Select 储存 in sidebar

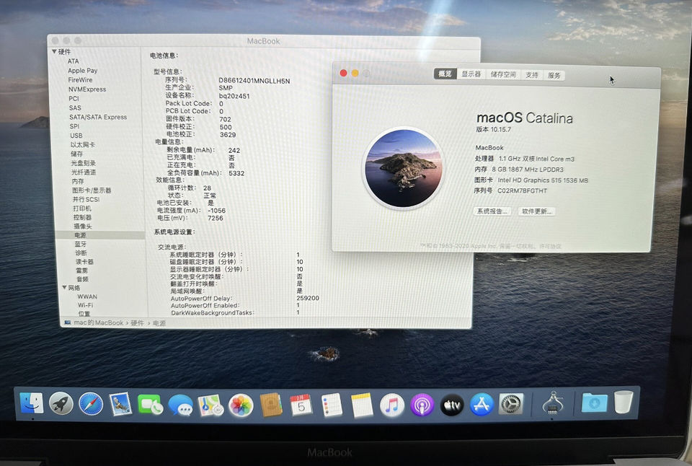click(x=77, y=154)
